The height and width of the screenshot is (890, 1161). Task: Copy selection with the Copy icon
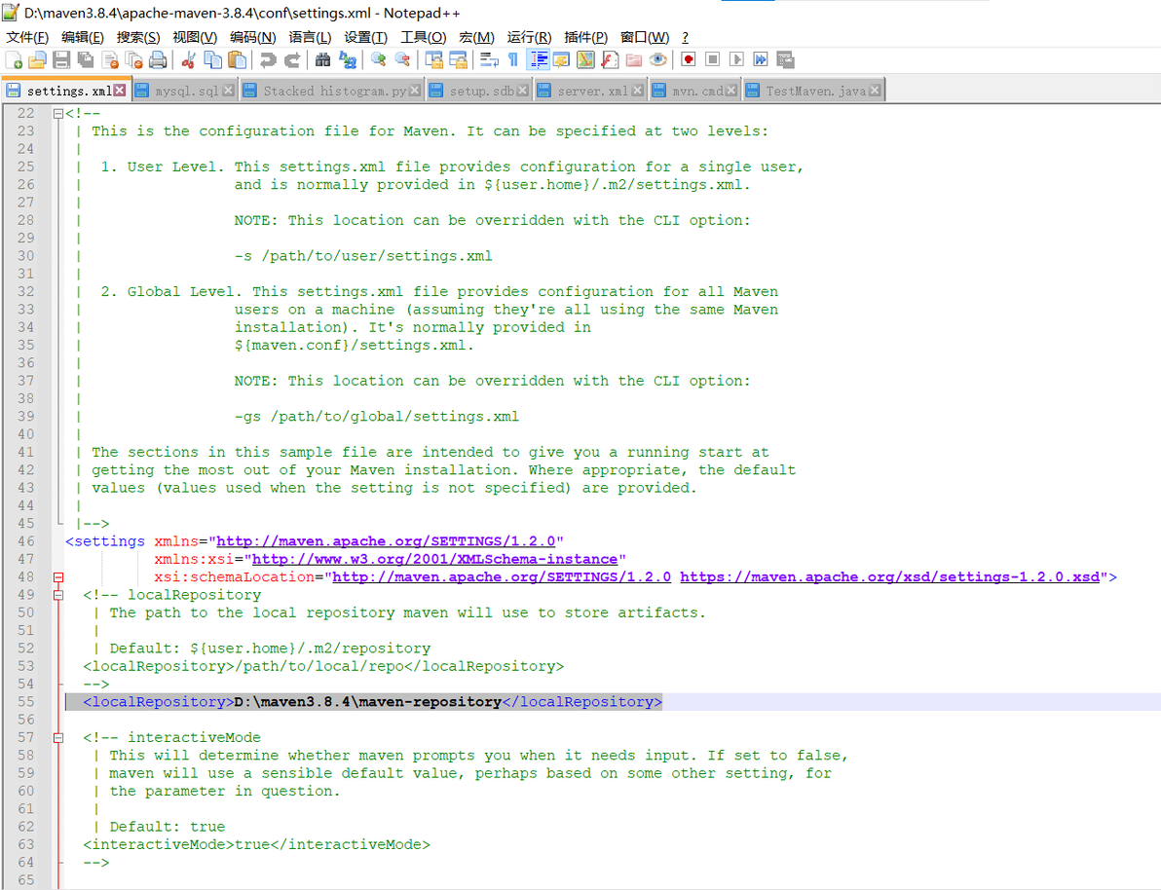coord(212,60)
